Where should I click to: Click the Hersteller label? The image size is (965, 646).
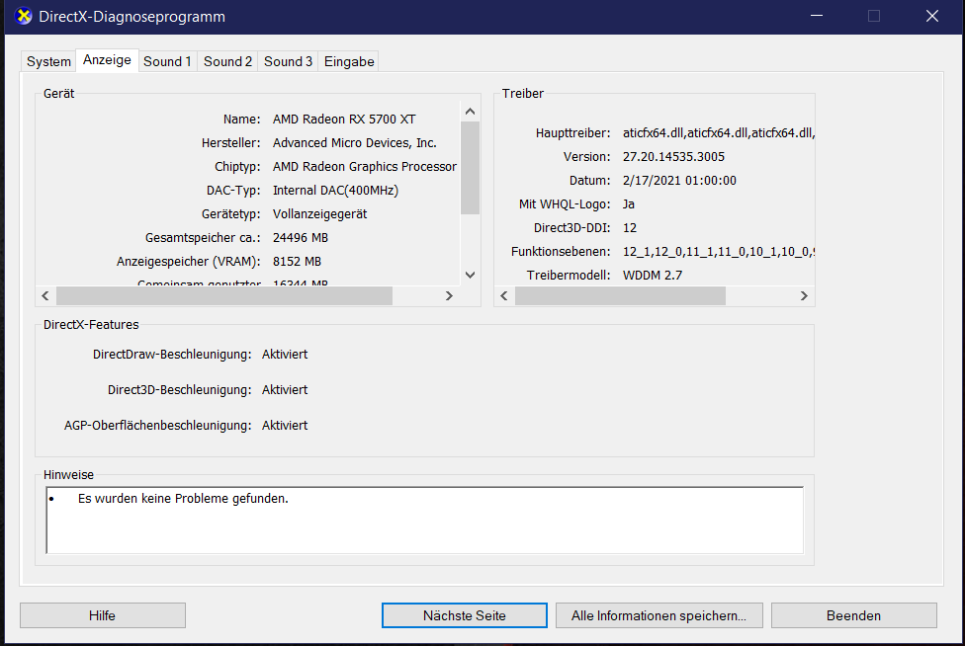pos(230,142)
